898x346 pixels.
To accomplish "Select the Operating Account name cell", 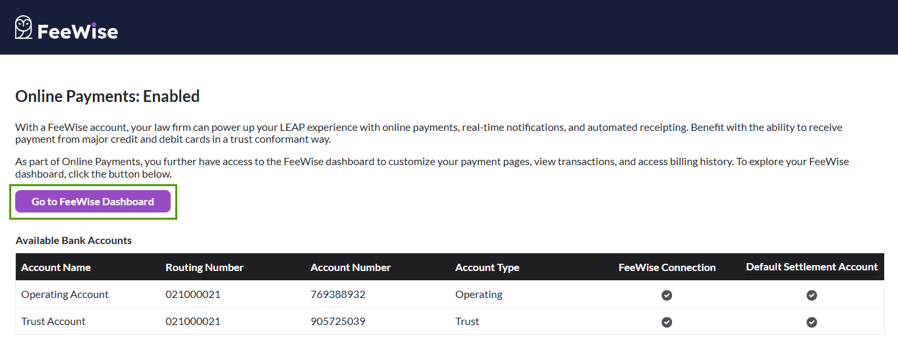I will pyautogui.click(x=65, y=295).
